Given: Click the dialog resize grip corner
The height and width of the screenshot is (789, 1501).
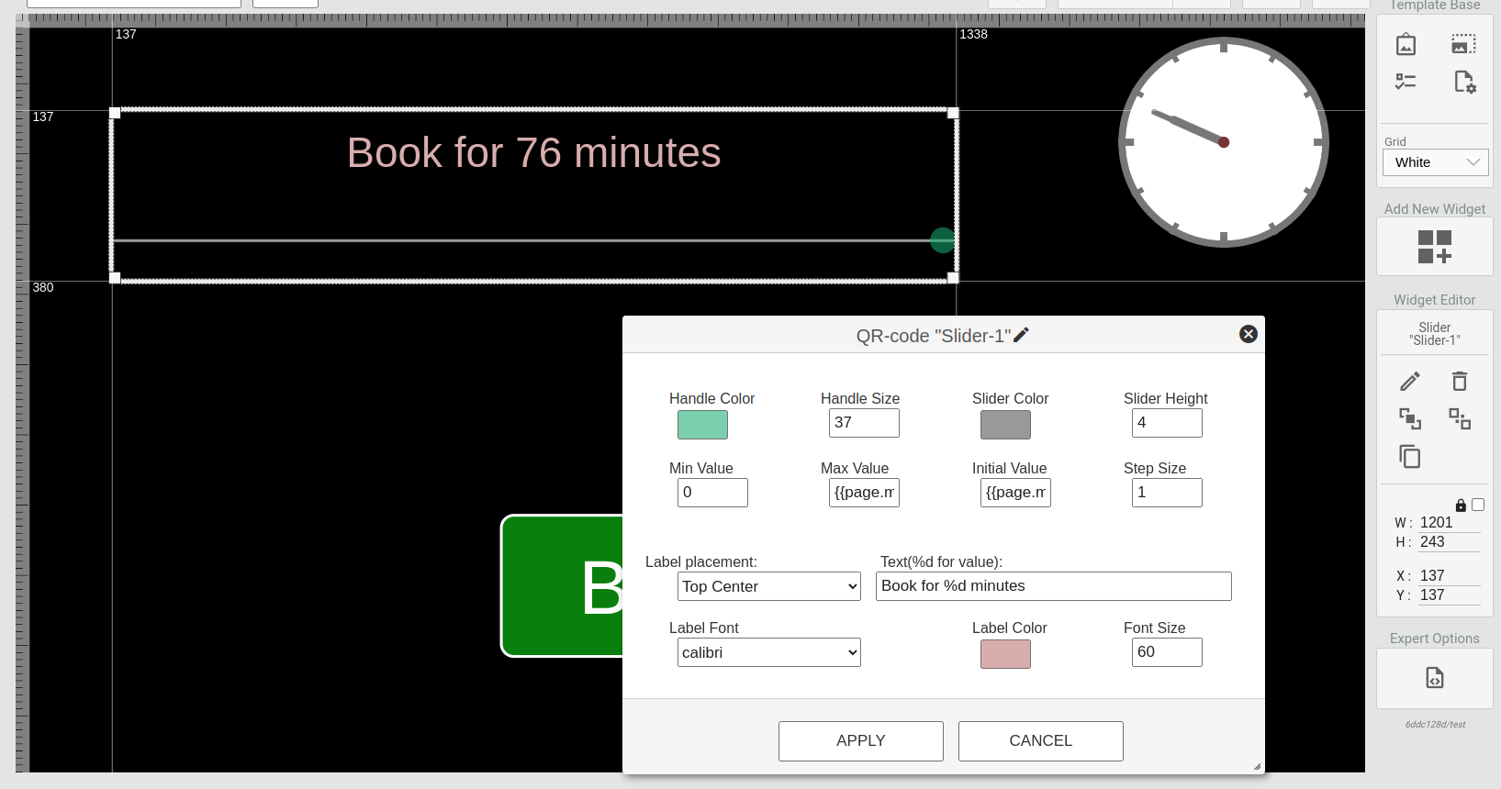Looking at the screenshot, I should click(1257, 766).
